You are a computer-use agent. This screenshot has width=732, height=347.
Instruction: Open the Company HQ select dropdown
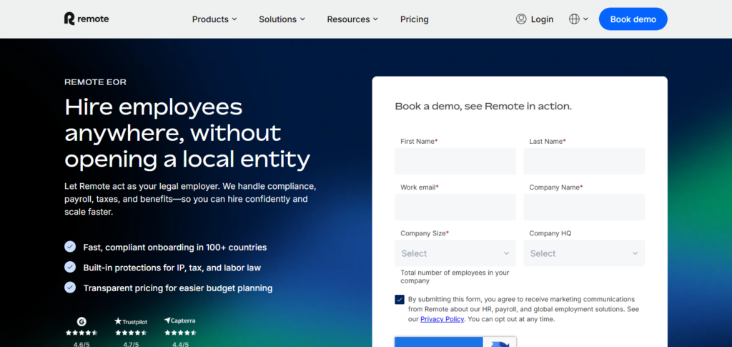[584, 253]
